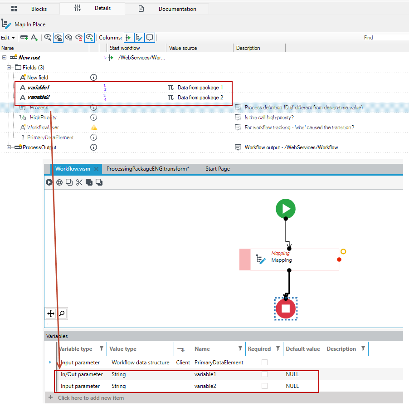409x407 pixels.
Task: Click the eye with magnifier toolbar icon
Action: click(48, 38)
